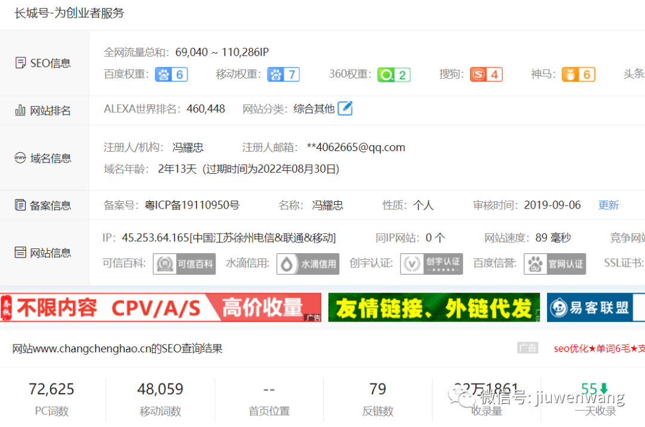Viewport: 645px width, 427px height.
Task: Click the SEO查询结果 heading for changchenghao.cn
Action: pos(117,348)
